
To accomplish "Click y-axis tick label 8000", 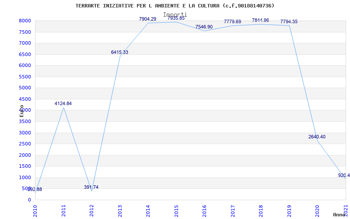I will point(25,21).
